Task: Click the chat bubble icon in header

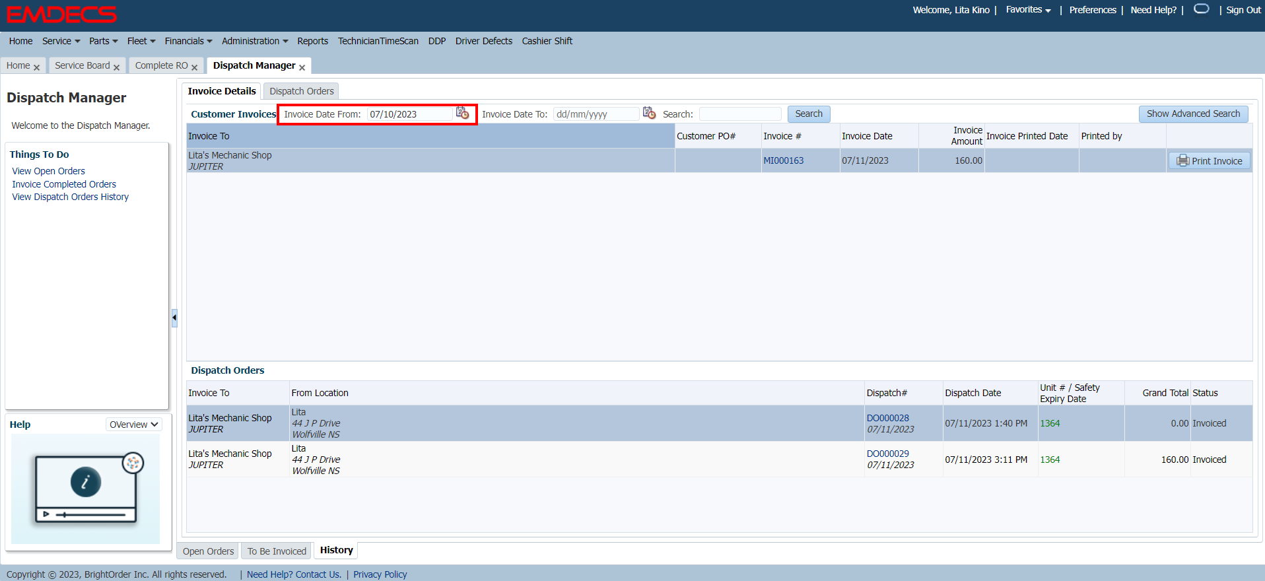Action: point(1201,9)
